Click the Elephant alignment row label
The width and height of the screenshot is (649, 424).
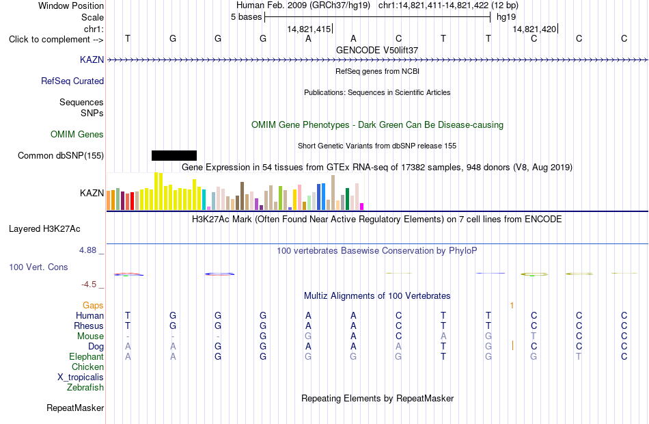coord(87,356)
